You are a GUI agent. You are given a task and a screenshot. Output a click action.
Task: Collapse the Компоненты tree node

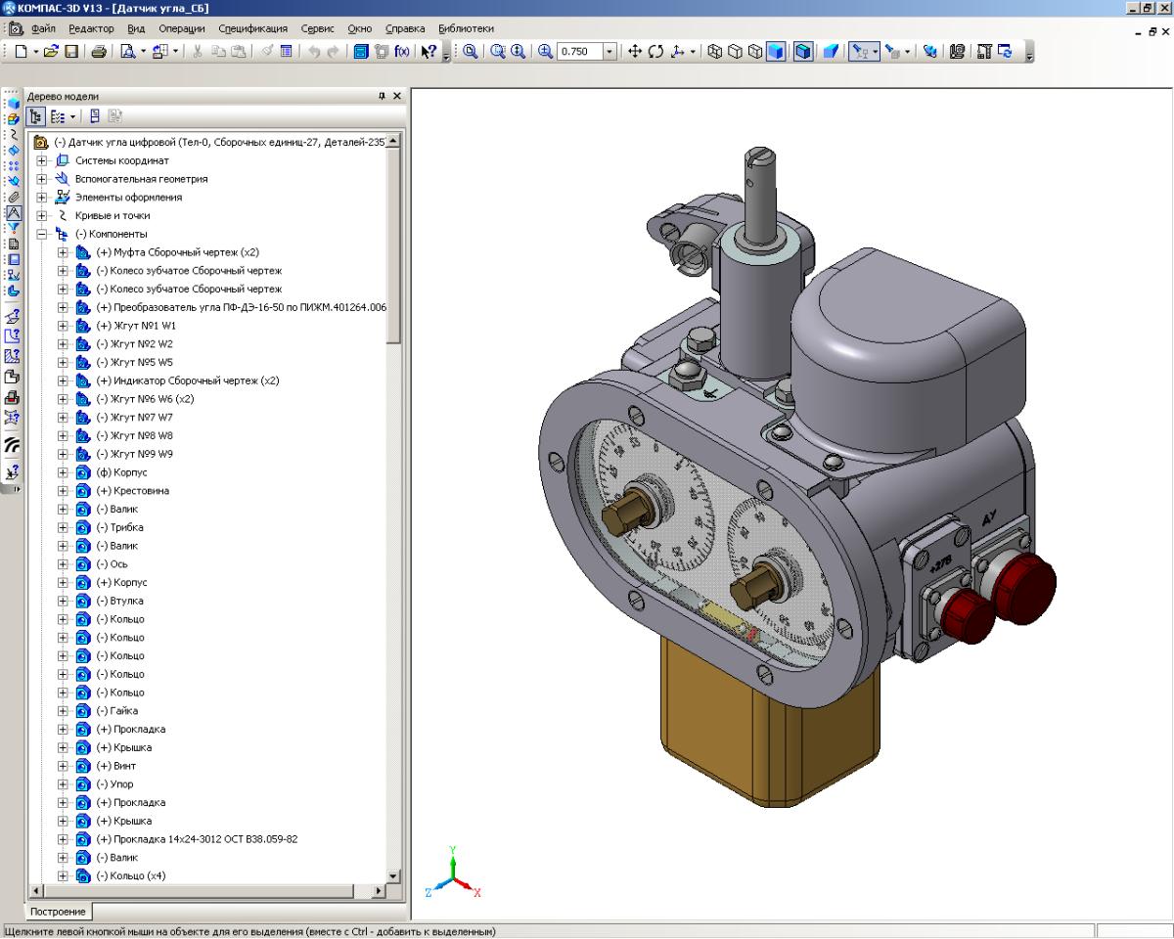tap(41, 234)
